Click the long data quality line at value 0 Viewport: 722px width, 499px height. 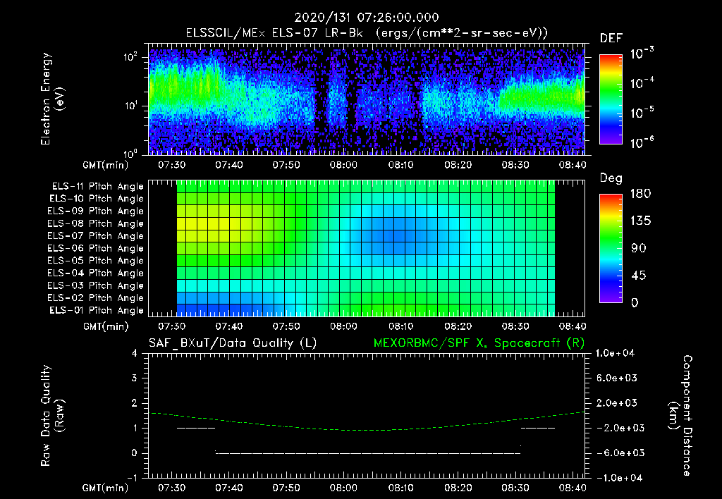(367, 453)
